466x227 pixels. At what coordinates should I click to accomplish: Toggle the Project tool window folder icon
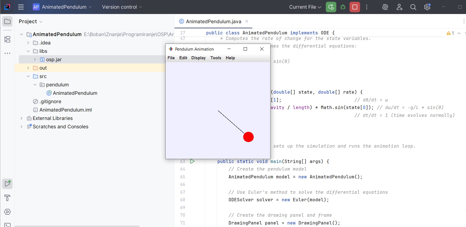point(8,22)
